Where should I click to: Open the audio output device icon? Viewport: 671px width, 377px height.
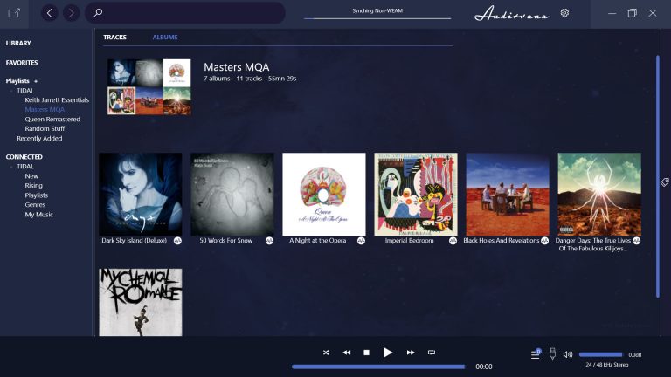pyautogui.click(x=552, y=354)
